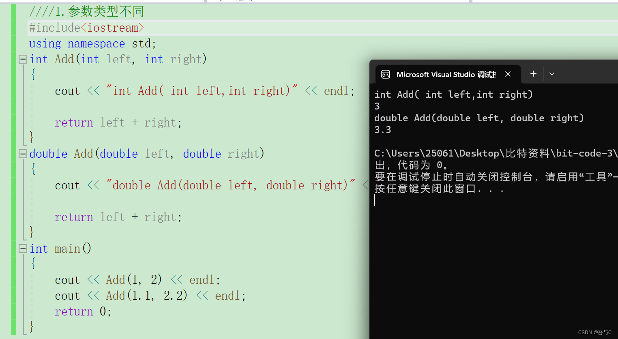The image size is (618, 339).
Task: Open a new terminal tab with plus button
Action: 533,74
